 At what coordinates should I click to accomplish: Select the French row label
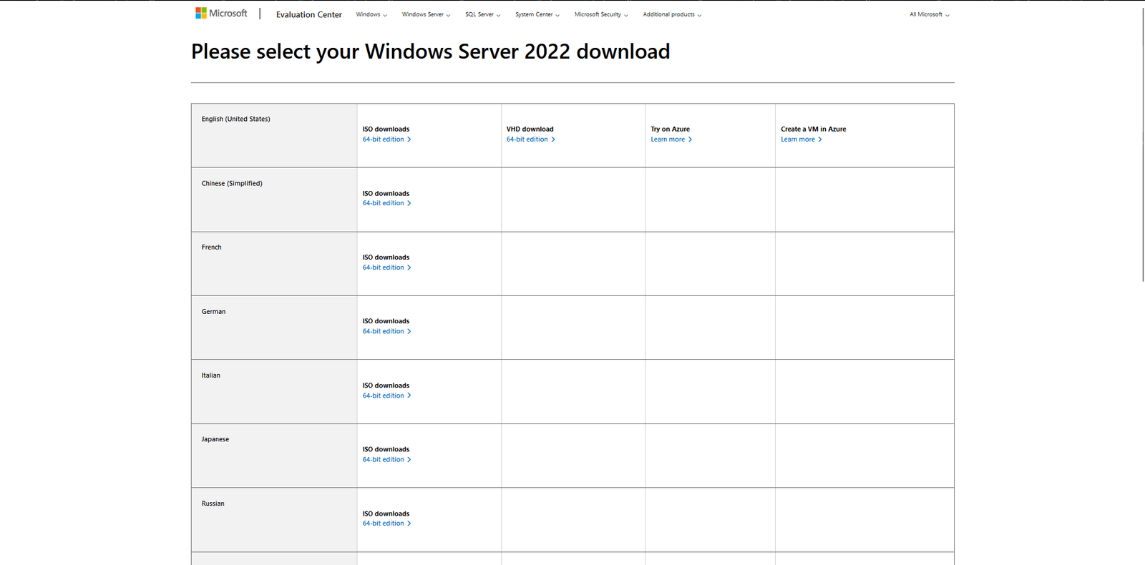[211, 247]
